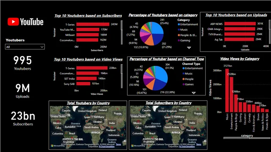Click the dark blue 216 (22.38%) Channel Type slice
Screen dimensions: 271x152
tap(159, 85)
